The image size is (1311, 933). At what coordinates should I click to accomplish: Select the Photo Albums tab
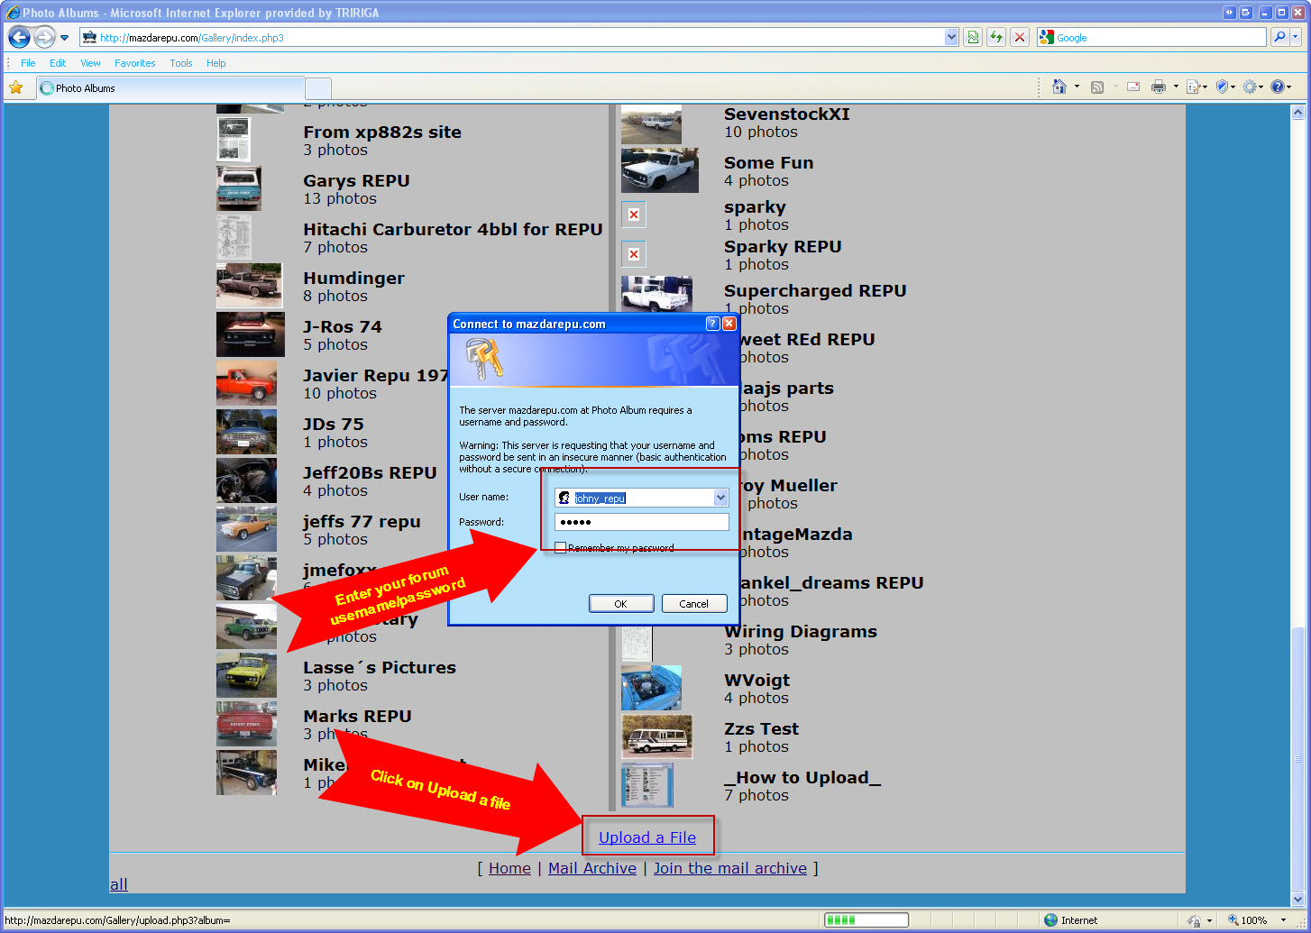coord(170,88)
